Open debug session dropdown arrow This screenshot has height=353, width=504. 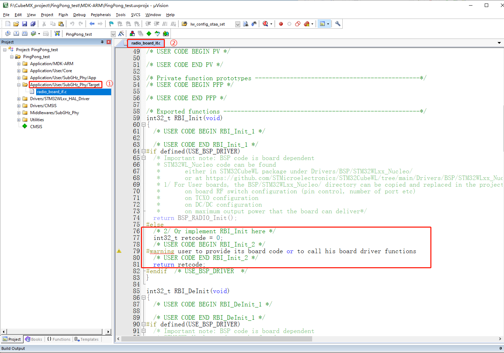click(x=271, y=24)
